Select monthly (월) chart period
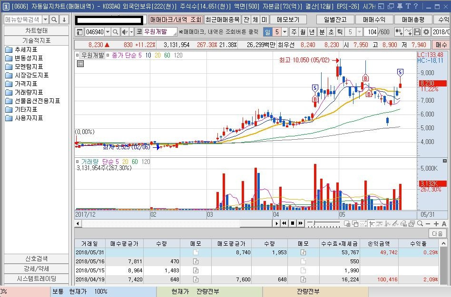This screenshot has height=297, width=451. (303, 32)
